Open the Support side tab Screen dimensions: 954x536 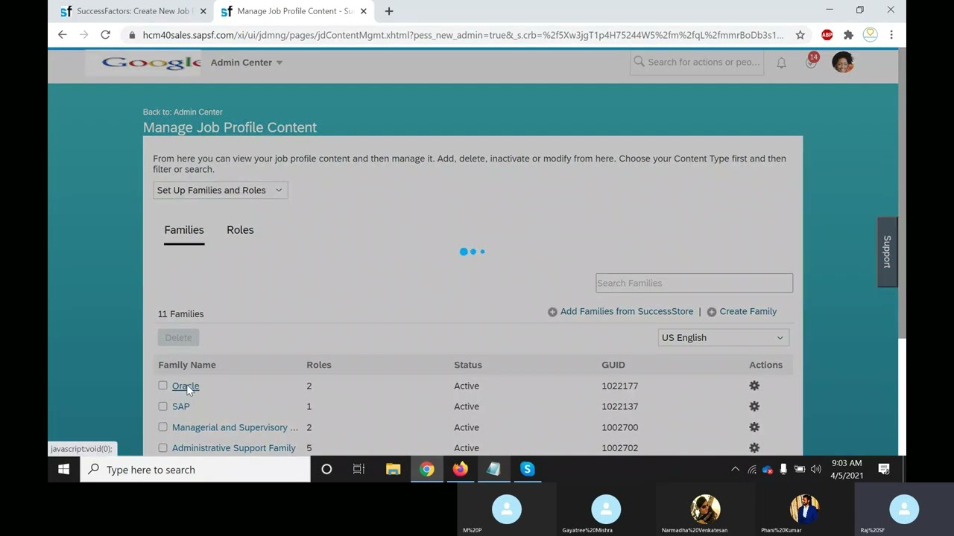coord(887,252)
